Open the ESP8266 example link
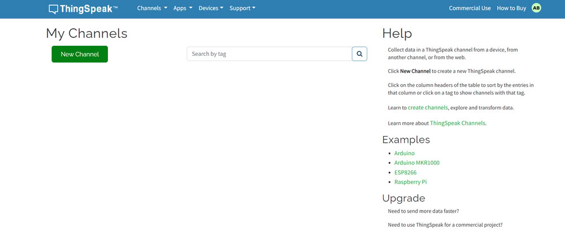 (x=405, y=172)
